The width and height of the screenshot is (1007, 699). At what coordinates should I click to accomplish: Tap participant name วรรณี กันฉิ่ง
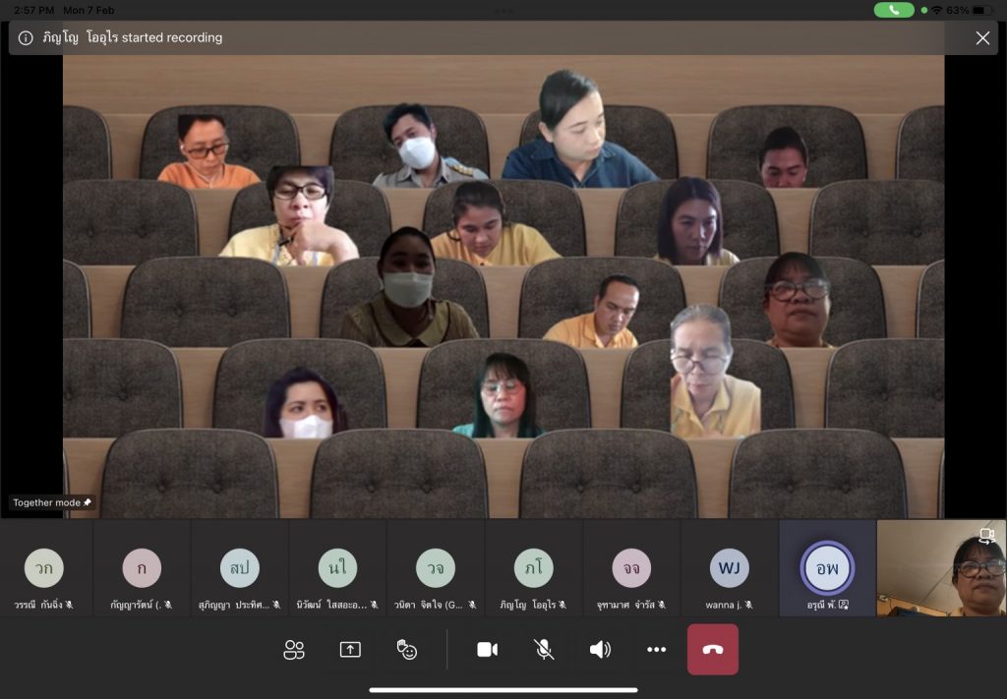(38, 605)
